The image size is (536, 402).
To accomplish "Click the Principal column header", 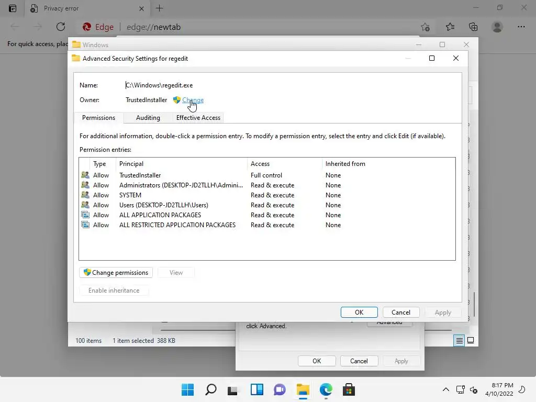I will coord(181,164).
